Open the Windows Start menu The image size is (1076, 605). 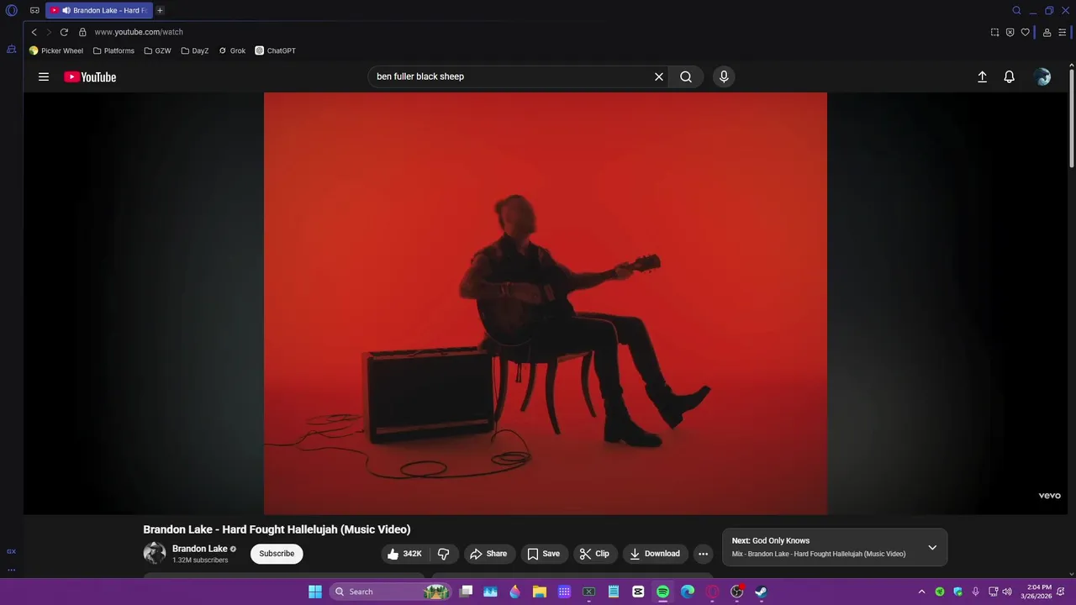tap(315, 592)
